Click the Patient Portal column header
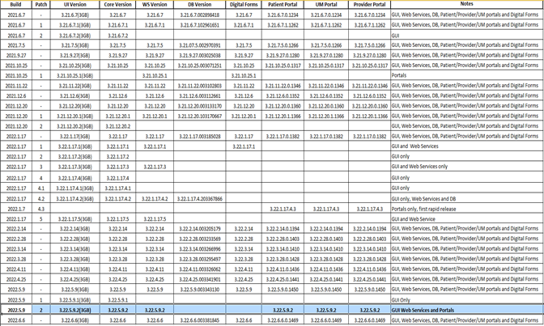Screen dimensions: 544x326 coord(283,4)
